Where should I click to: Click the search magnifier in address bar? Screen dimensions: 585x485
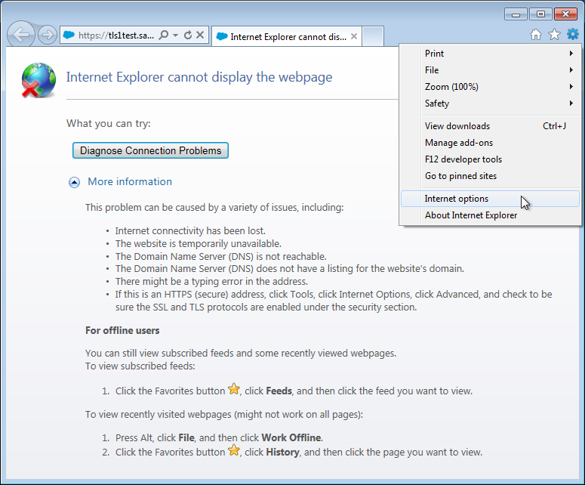click(x=163, y=35)
